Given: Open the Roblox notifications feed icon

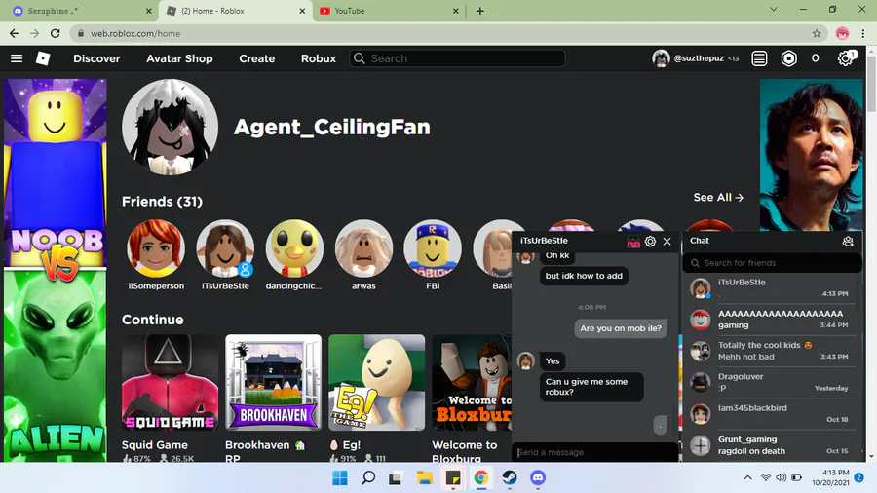Looking at the screenshot, I should pos(759,58).
